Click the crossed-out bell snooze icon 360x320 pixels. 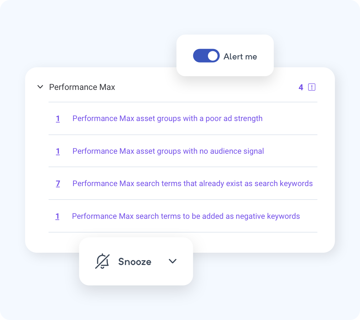pos(102,261)
